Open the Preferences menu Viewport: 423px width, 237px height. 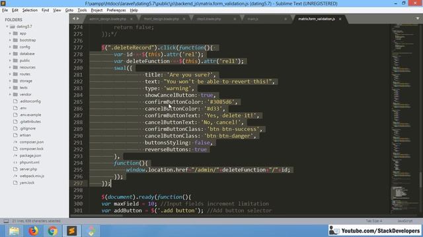(116, 11)
